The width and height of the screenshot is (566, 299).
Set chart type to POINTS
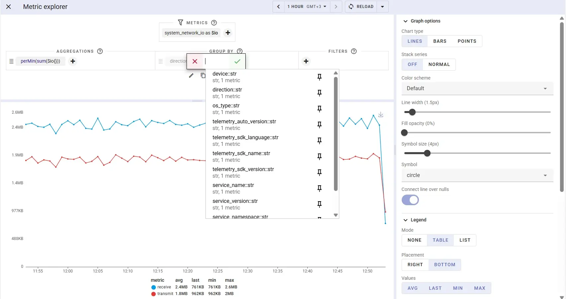click(467, 41)
